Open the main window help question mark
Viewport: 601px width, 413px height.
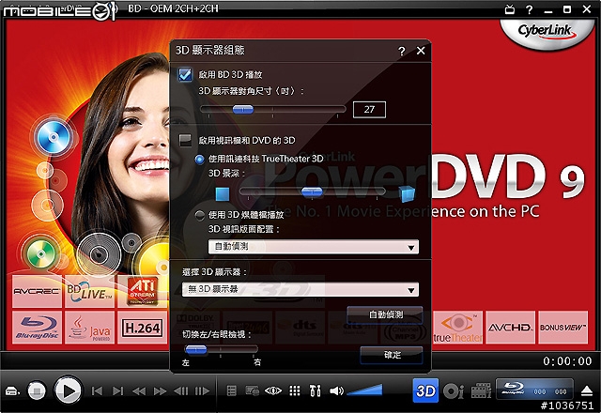[x=529, y=9]
